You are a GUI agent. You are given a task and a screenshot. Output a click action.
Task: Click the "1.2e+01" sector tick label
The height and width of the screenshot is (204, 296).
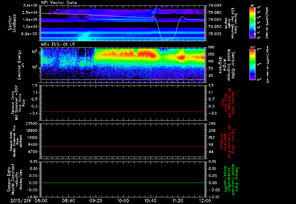tap(30, 27)
